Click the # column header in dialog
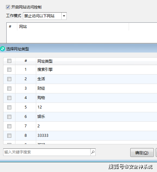The height and width of the screenshot is (172, 157). click(x=26, y=61)
